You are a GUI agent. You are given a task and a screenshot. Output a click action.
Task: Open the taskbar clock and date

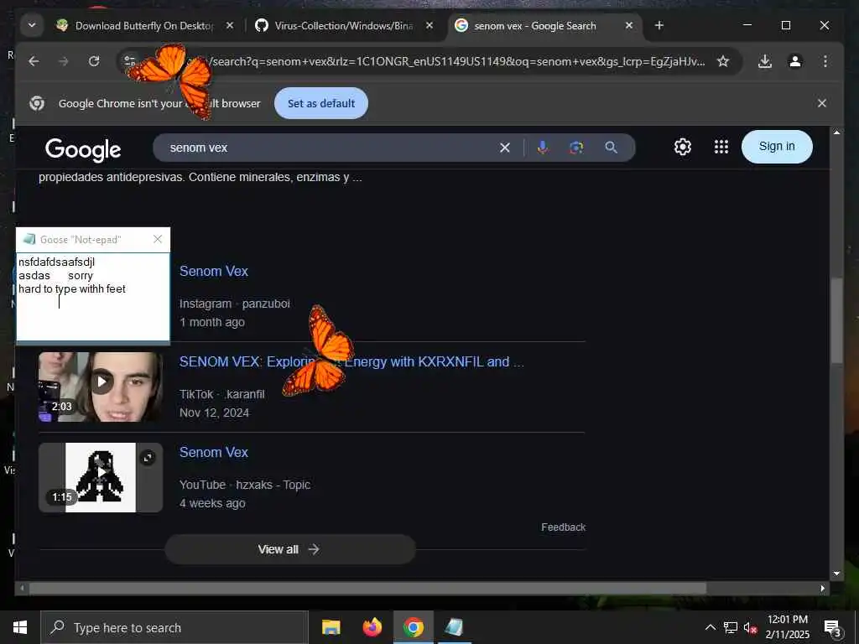787,627
